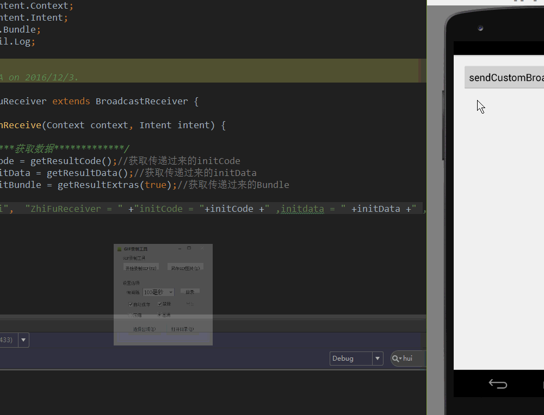Select the 高清 high-definition radio button
This screenshot has height=415, width=544.
pyautogui.click(x=159, y=315)
